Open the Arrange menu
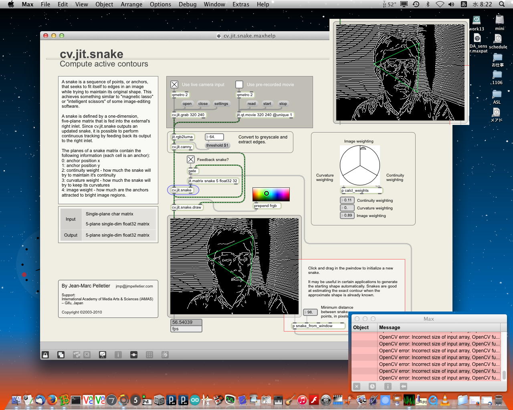This screenshot has width=513, height=410. click(x=131, y=4)
